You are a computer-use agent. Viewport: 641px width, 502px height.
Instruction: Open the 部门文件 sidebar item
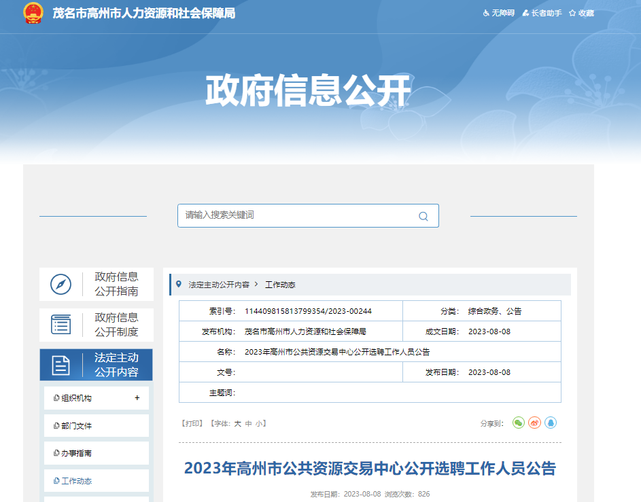[x=76, y=426]
